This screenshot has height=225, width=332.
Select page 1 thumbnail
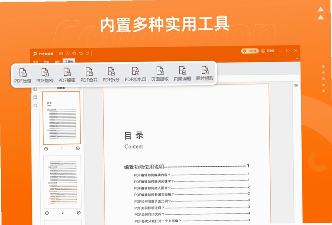(x=61, y=118)
